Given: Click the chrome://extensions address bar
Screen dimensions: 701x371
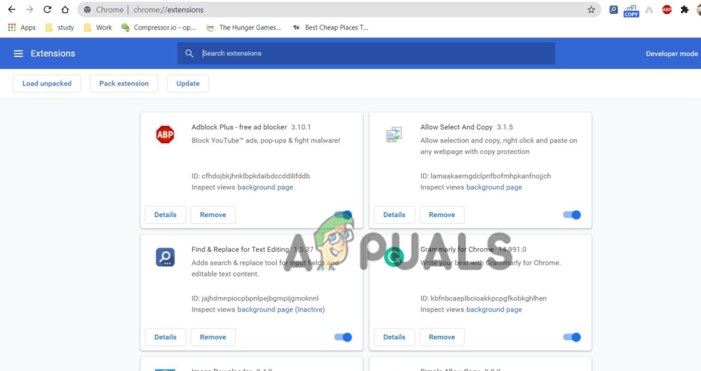Looking at the screenshot, I should pyautogui.click(x=338, y=10).
